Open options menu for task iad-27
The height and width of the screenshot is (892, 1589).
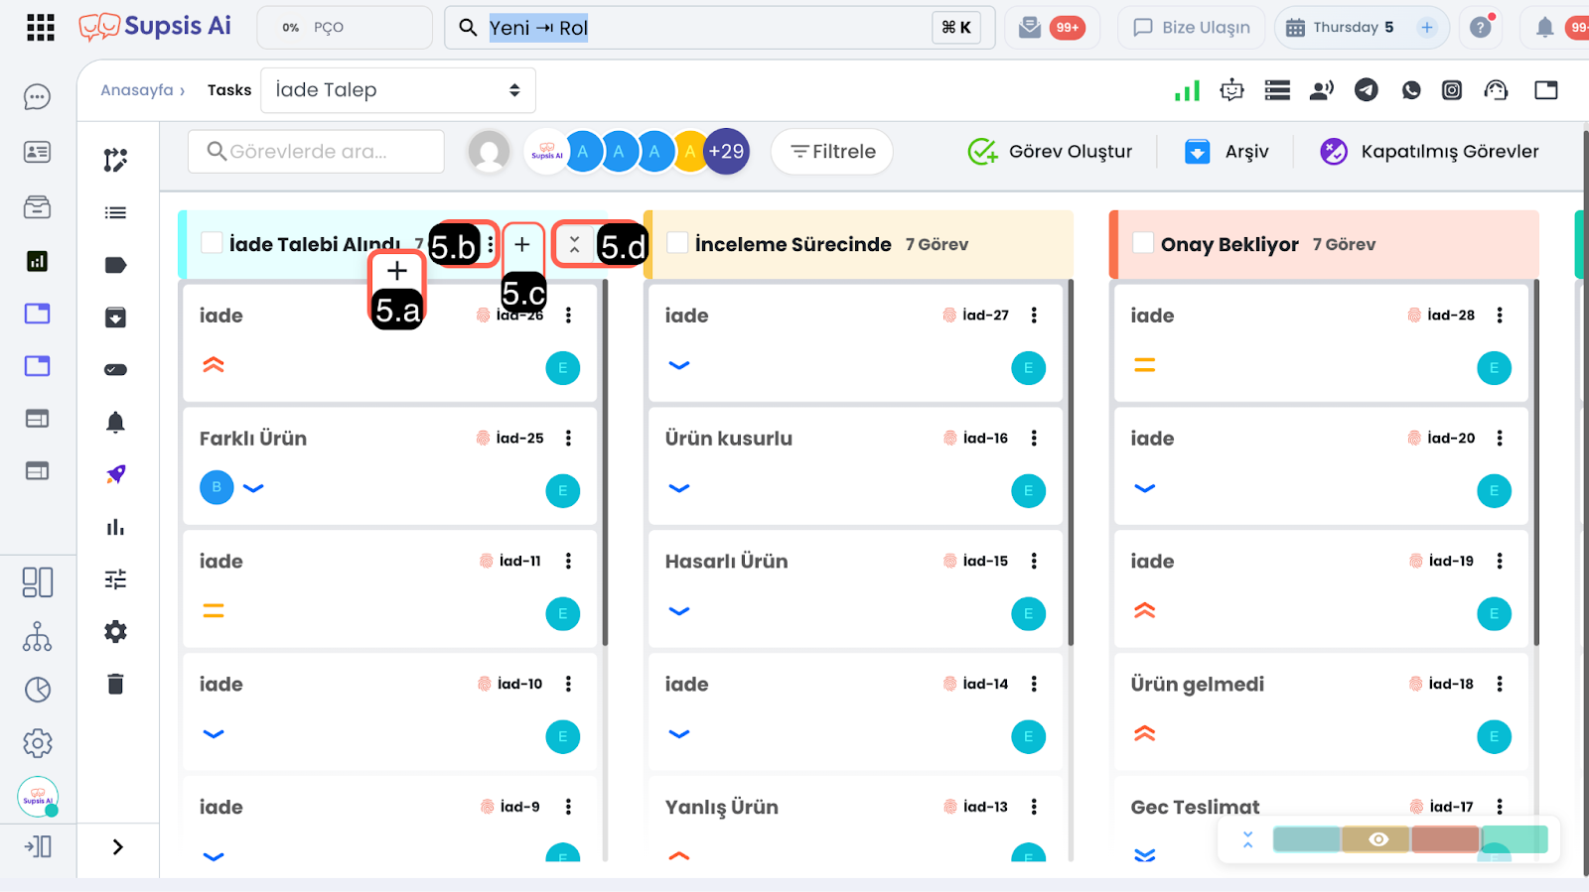pyautogui.click(x=1034, y=316)
